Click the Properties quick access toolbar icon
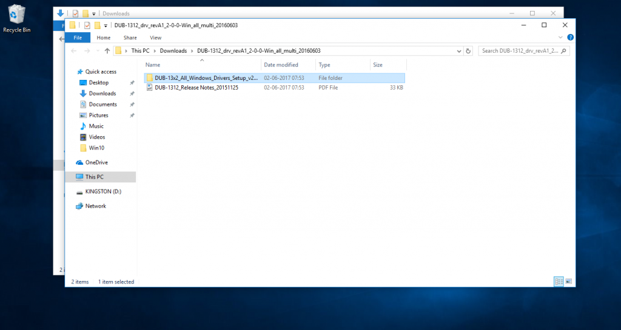The image size is (621, 330). pyautogui.click(x=87, y=25)
